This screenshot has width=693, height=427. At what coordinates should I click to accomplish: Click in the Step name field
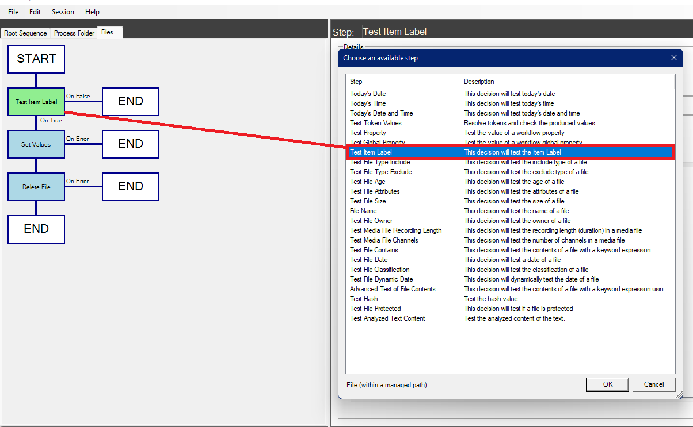(518, 32)
